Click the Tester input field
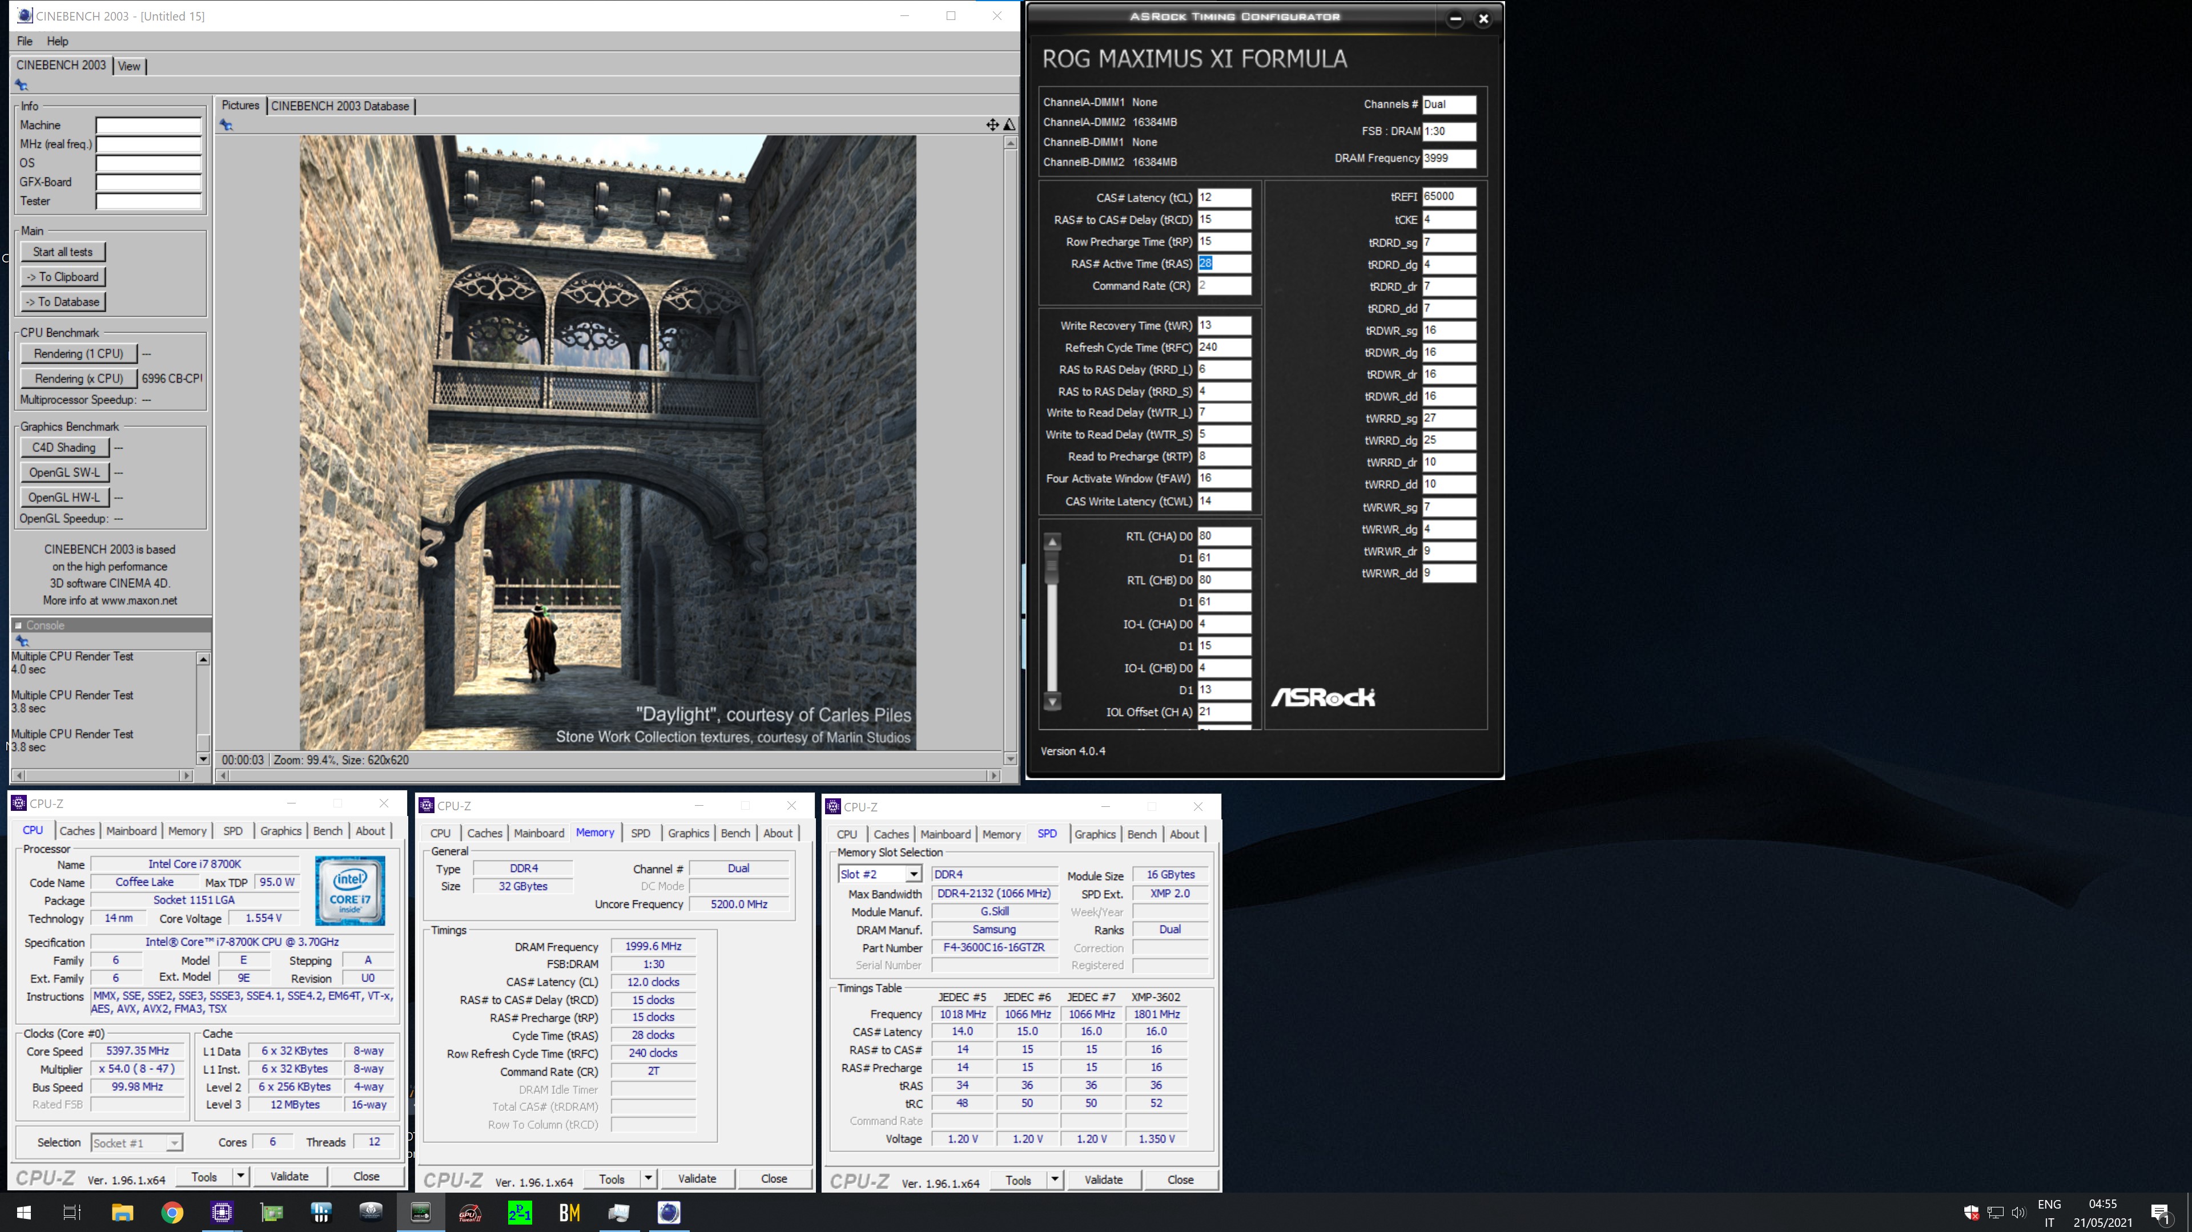This screenshot has height=1232, width=2192. pyautogui.click(x=148, y=201)
